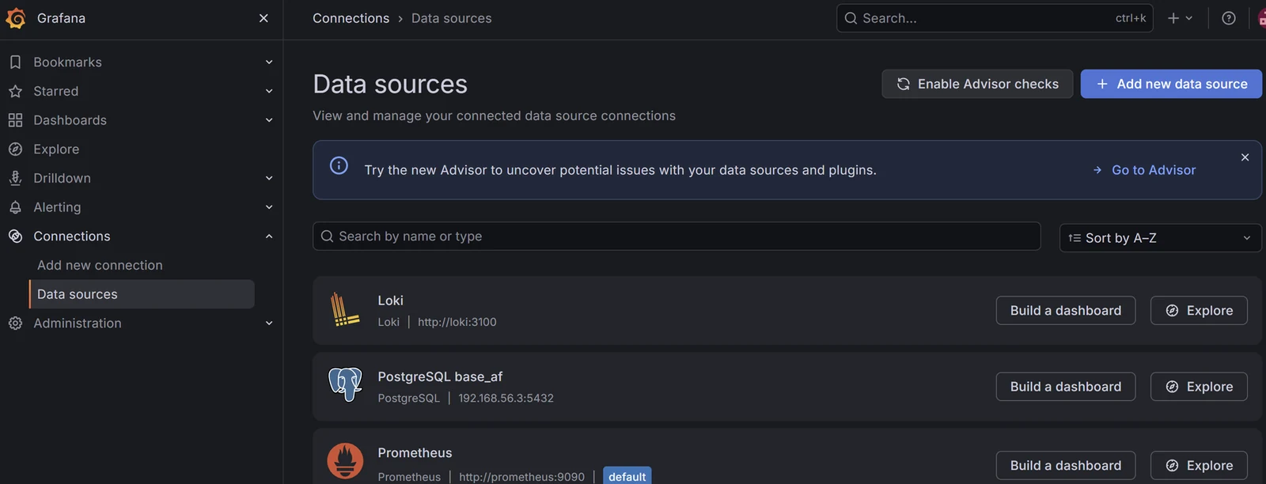Click the PostgreSQL elephant icon
The width and height of the screenshot is (1266, 484).
(345, 385)
